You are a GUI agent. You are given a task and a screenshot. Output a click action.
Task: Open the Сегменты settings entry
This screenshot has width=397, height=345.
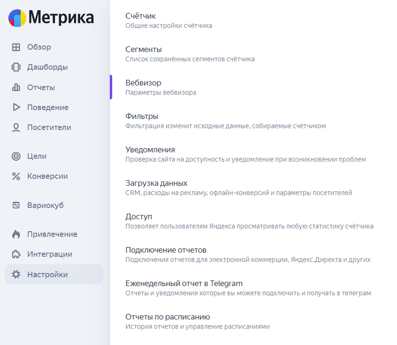pos(144,49)
